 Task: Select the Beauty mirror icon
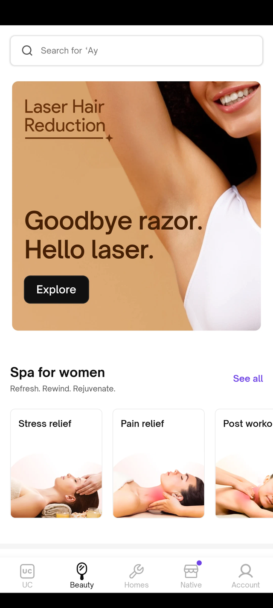pyautogui.click(x=82, y=570)
